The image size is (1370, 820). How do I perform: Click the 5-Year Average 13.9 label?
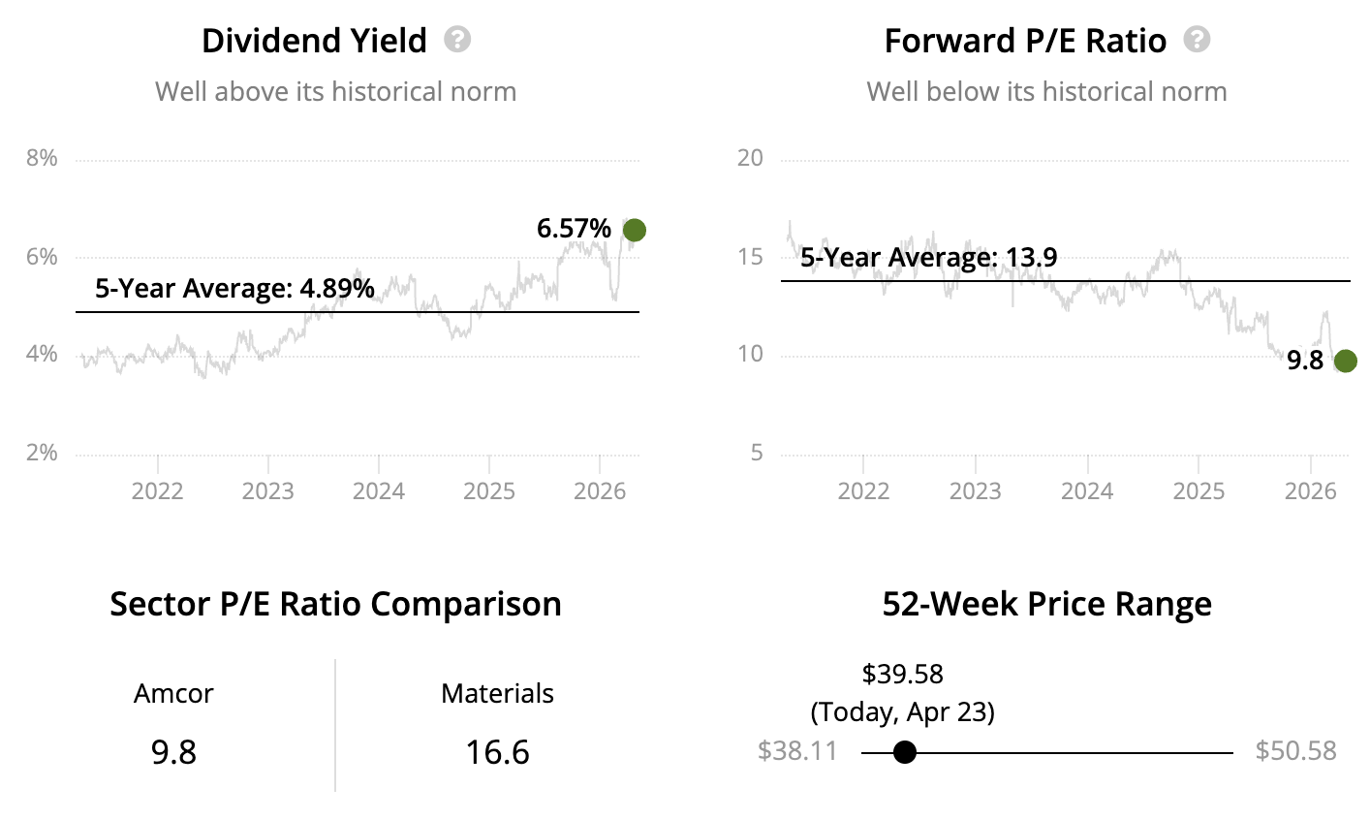pyautogui.click(x=928, y=257)
